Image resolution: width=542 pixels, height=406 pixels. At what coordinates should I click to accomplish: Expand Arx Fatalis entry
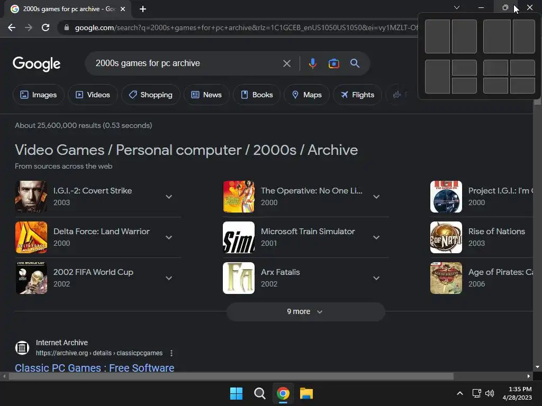pos(376,278)
